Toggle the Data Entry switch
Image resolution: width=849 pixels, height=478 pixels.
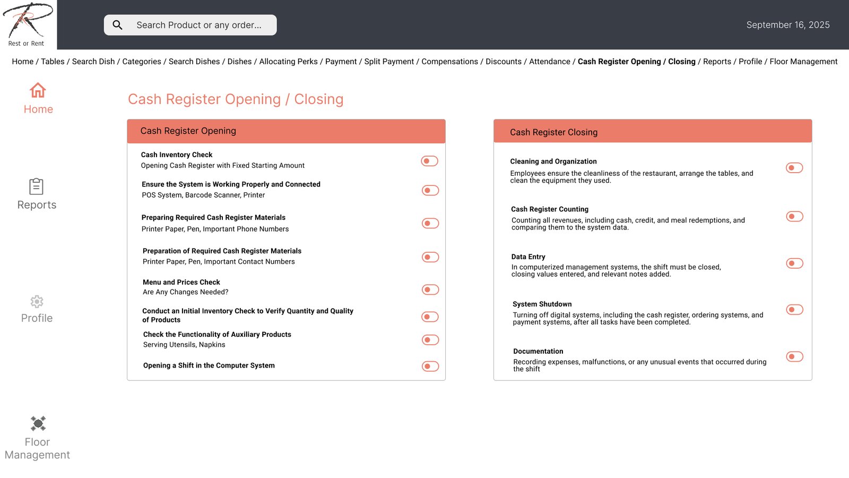(x=794, y=263)
